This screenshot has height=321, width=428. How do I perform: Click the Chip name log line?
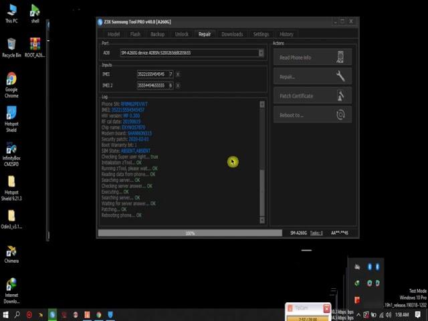(123, 128)
